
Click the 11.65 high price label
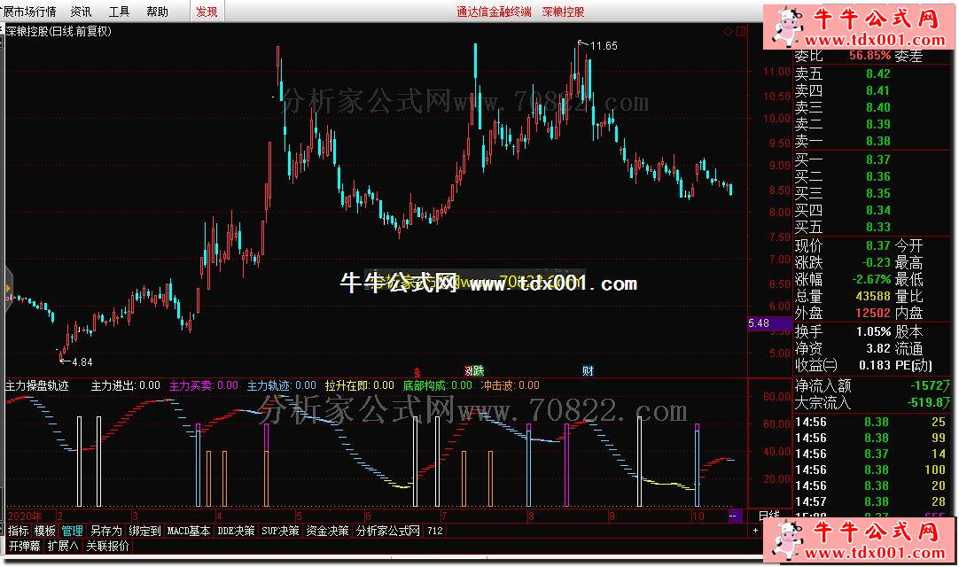(x=604, y=46)
